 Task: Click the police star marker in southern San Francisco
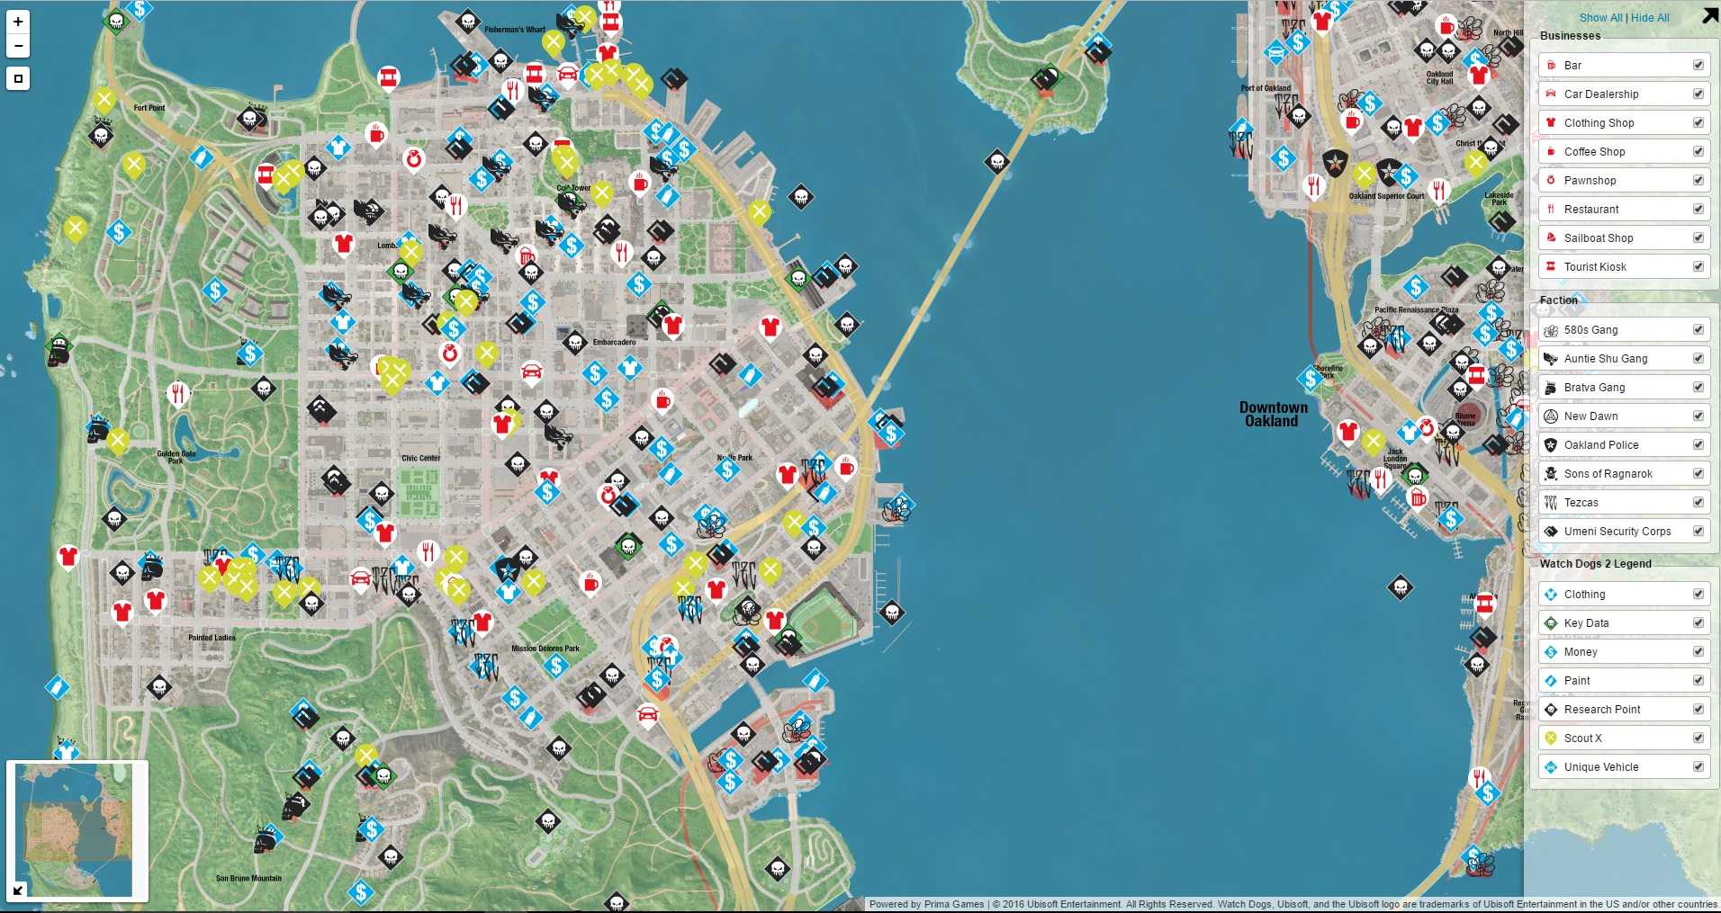507,568
